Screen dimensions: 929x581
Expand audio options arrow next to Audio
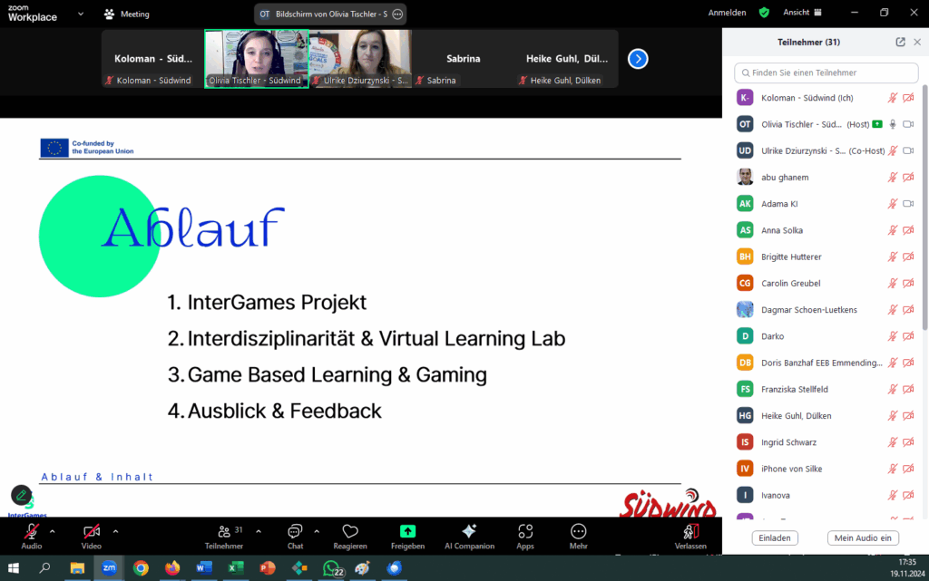[52, 531]
